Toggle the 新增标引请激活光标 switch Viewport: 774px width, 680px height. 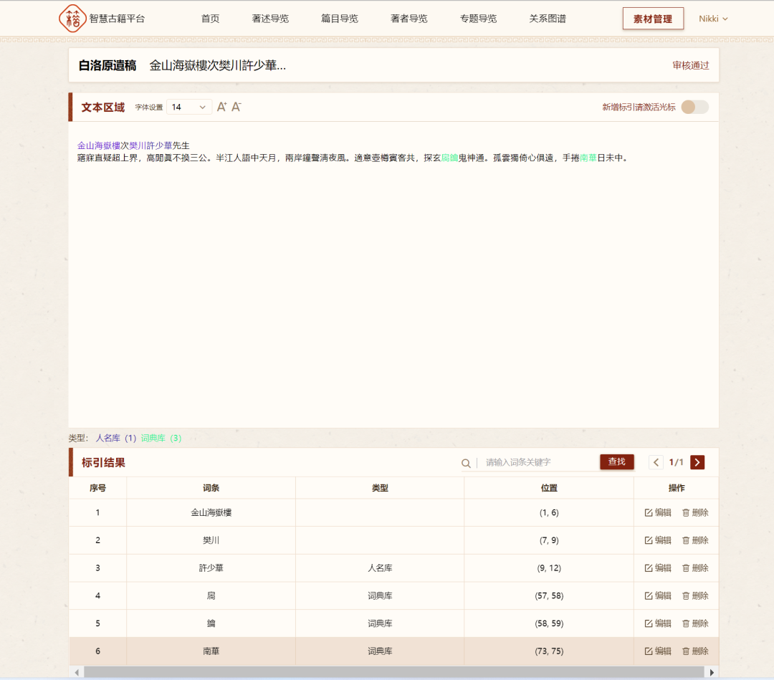click(x=694, y=107)
